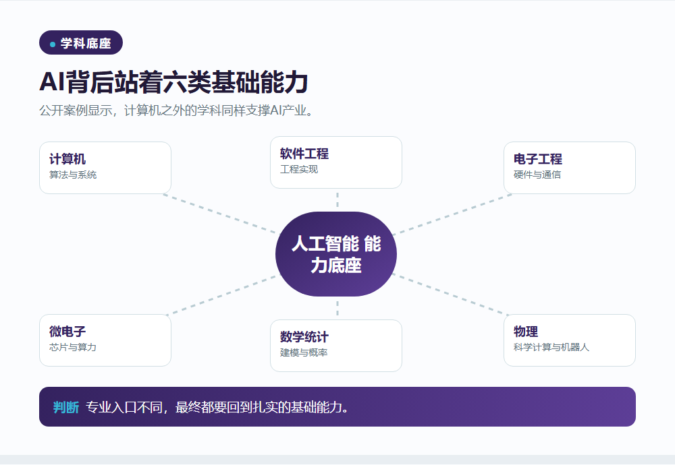This screenshot has height=465, width=675.
Task: Click the 判断 label in bottom banner
Action: pyautogui.click(x=66, y=407)
